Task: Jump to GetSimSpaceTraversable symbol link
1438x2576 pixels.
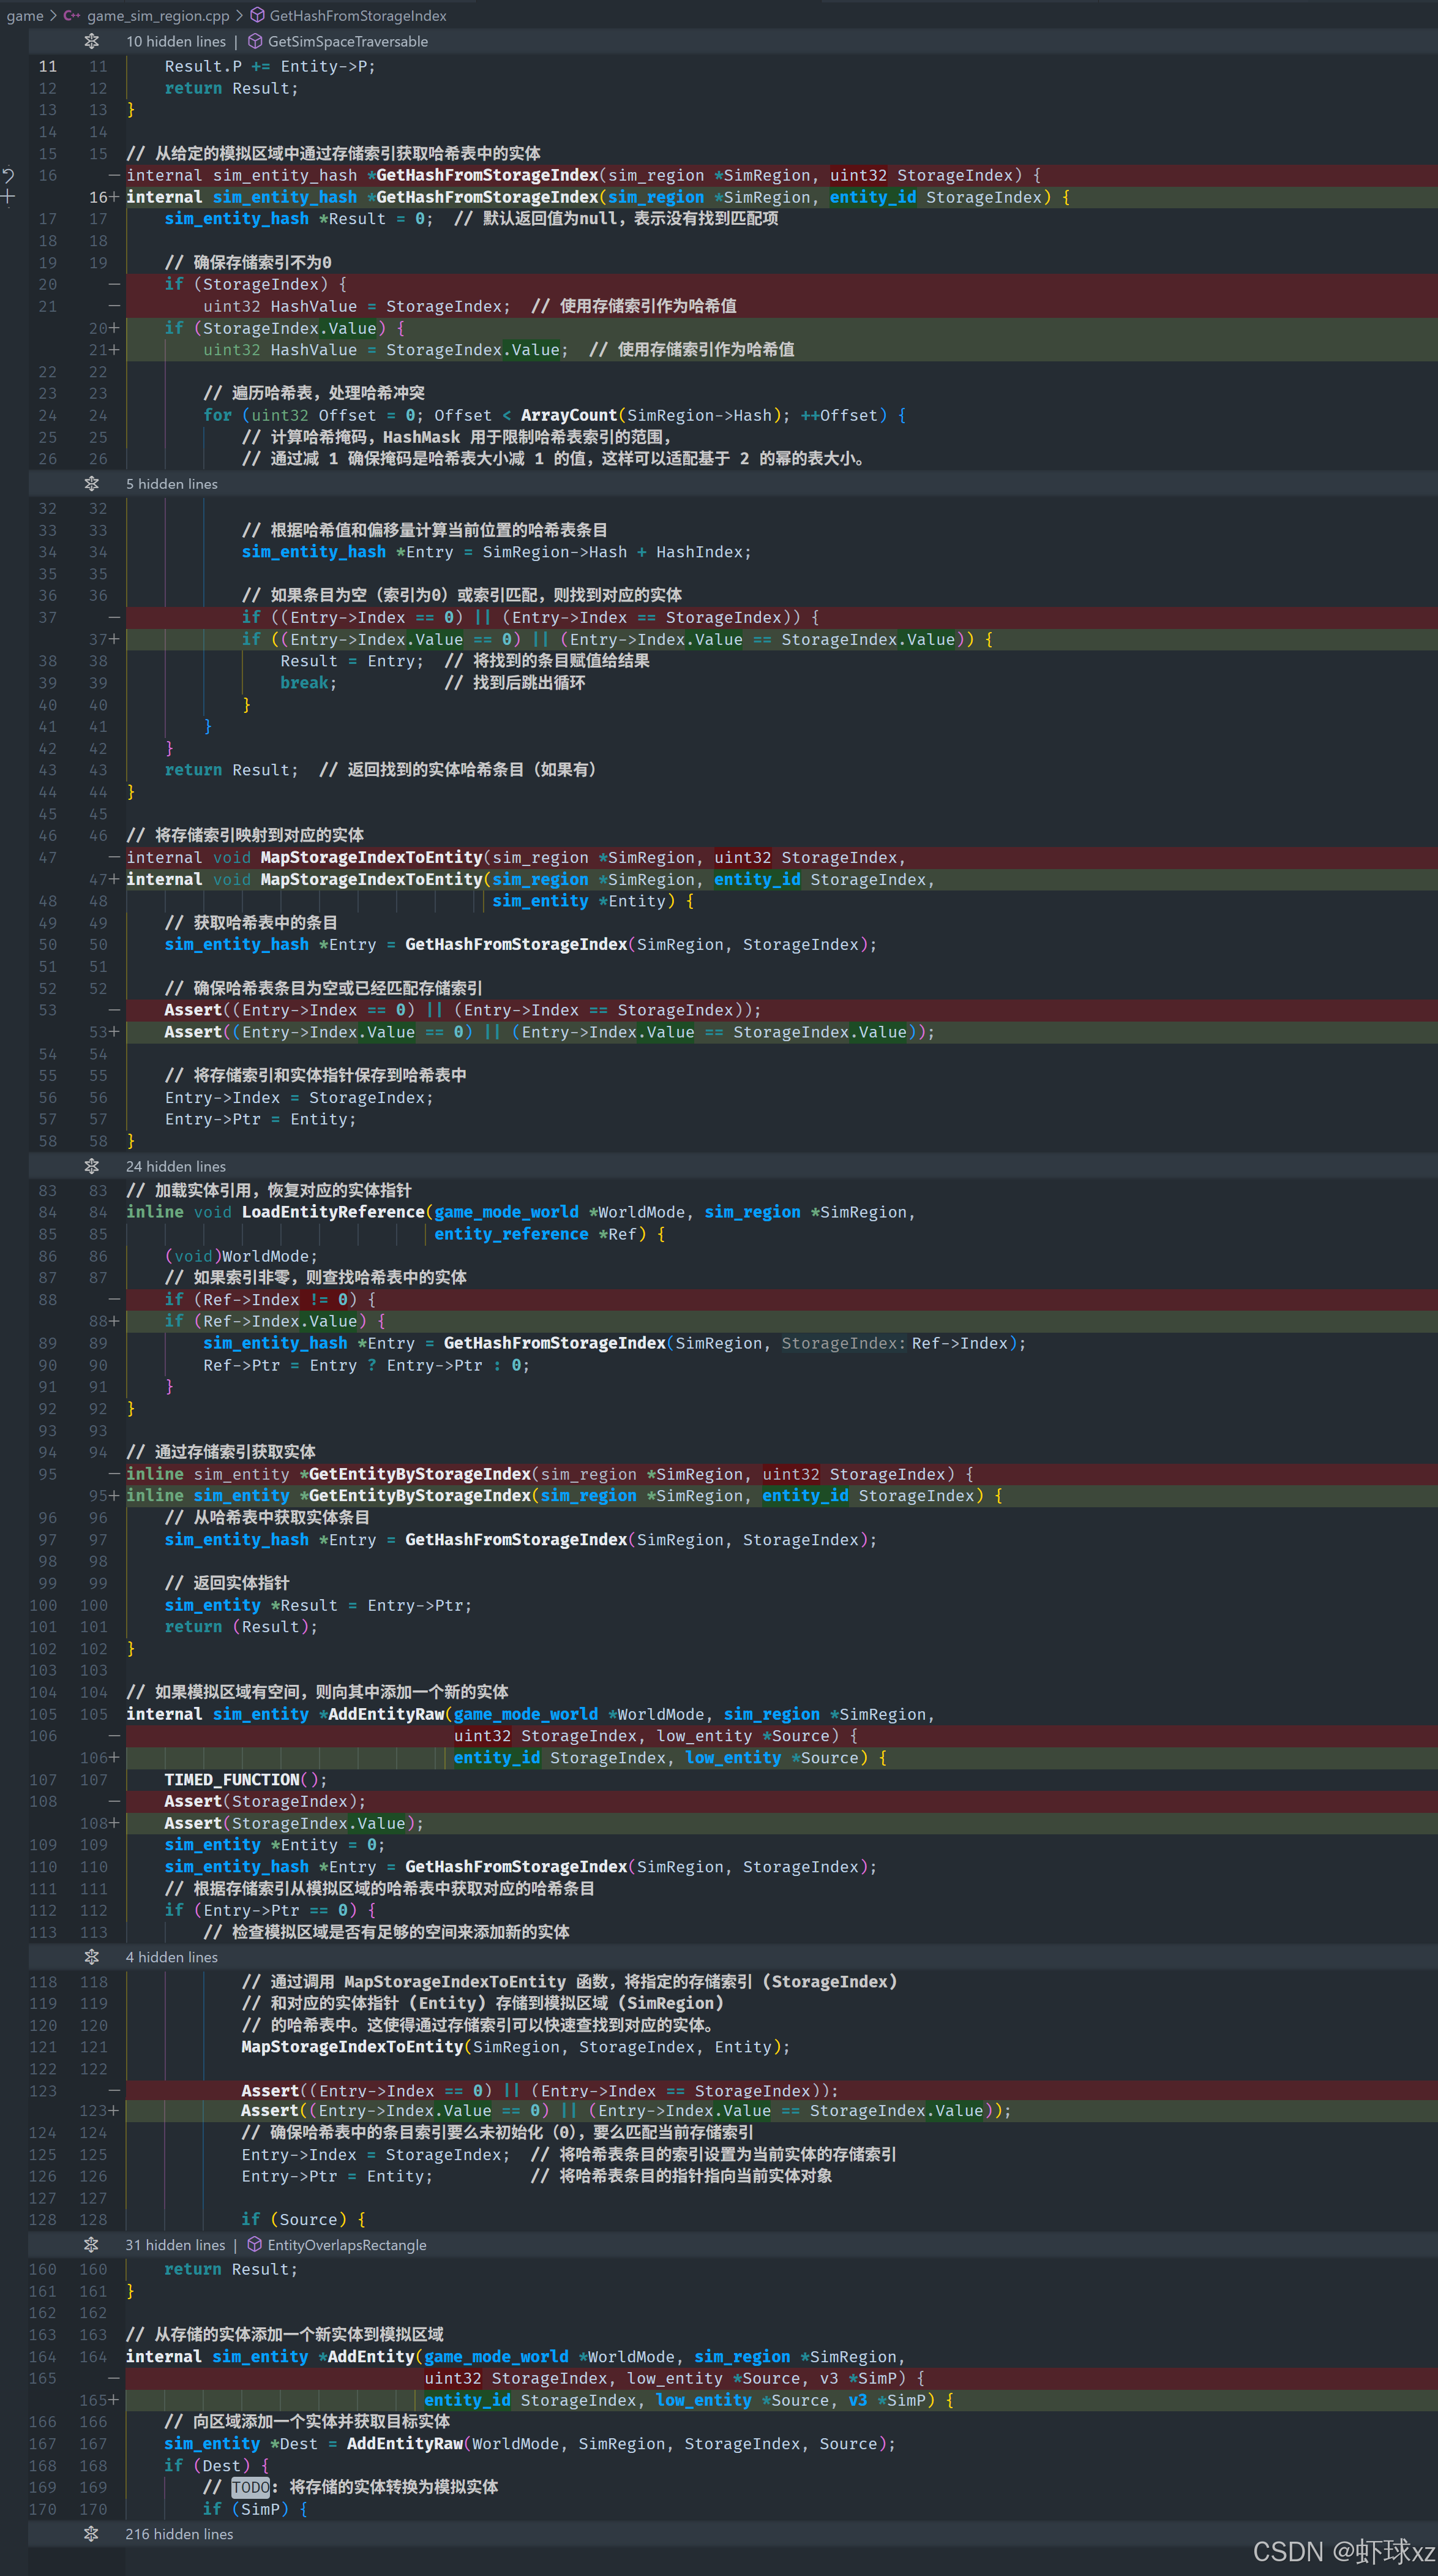Action: tap(348, 41)
